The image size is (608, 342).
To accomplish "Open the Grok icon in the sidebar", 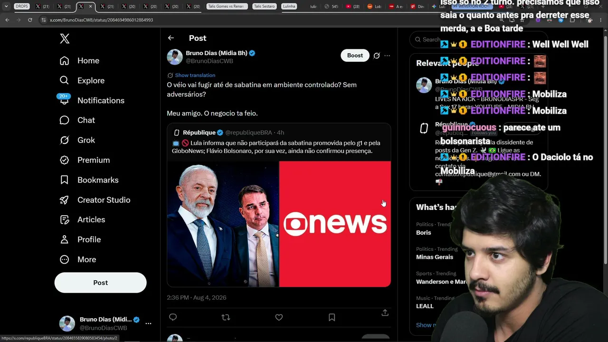I will [65, 140].
